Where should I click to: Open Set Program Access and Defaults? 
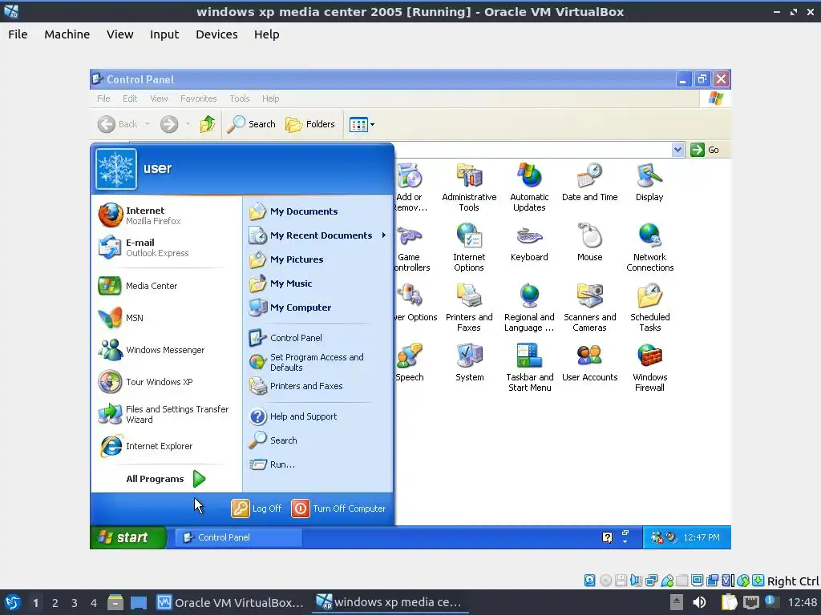pyautogui.click(x=317, y=362)
